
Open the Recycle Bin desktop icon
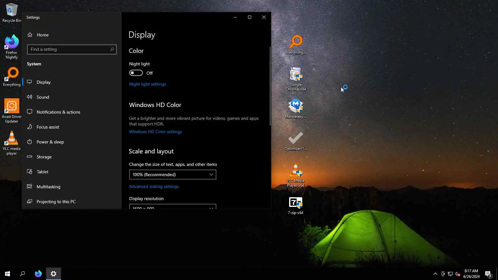(12, 13)
